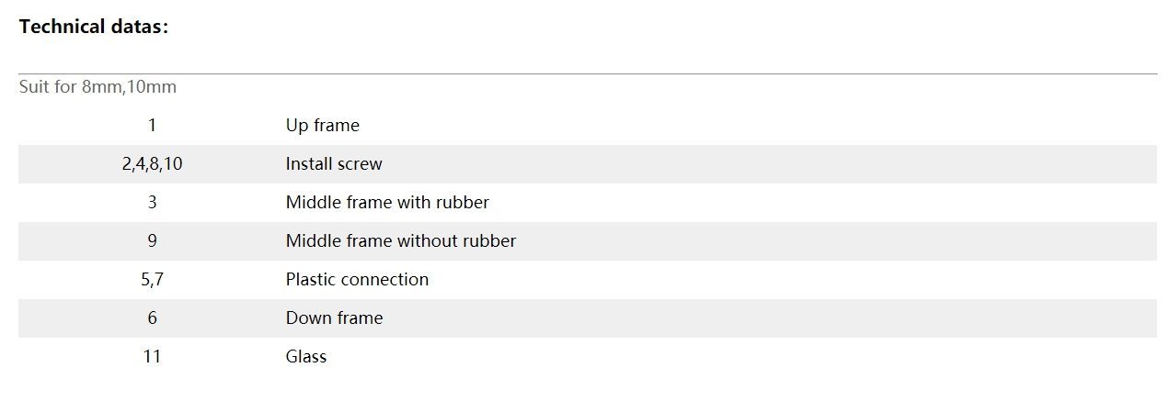
Task: Click the "Suit for 8mm,10mm" caption
Action: (x=97, y=87)
